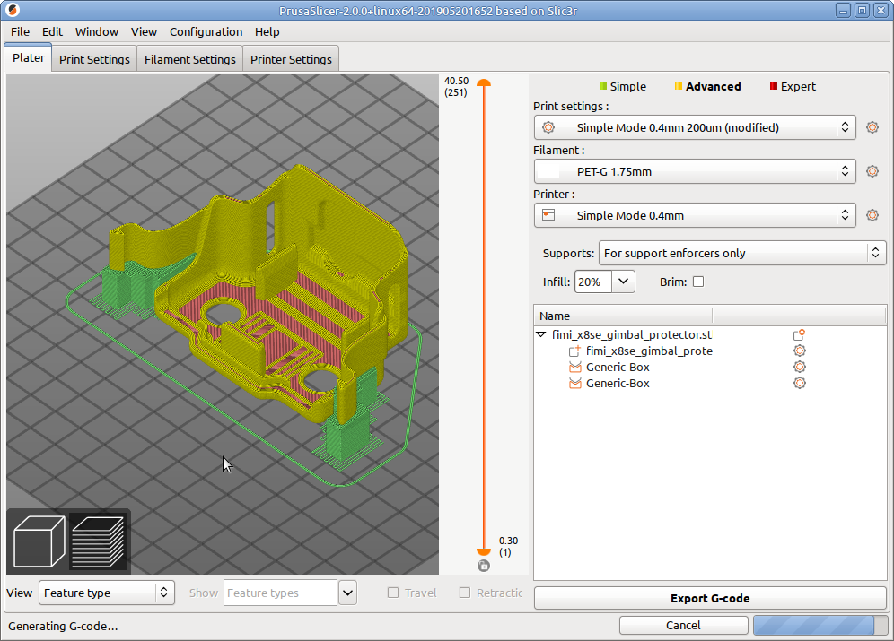Click the Export G-code button
This screenshot has height=641, width=894.
pyautogui.click(x=709, y=598)
